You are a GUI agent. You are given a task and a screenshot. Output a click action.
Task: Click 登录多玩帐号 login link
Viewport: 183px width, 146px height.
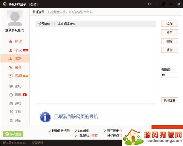(15, 30)
